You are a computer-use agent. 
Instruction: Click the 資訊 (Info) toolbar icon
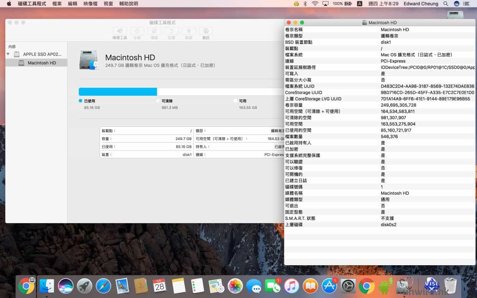[x=206, y=31]
